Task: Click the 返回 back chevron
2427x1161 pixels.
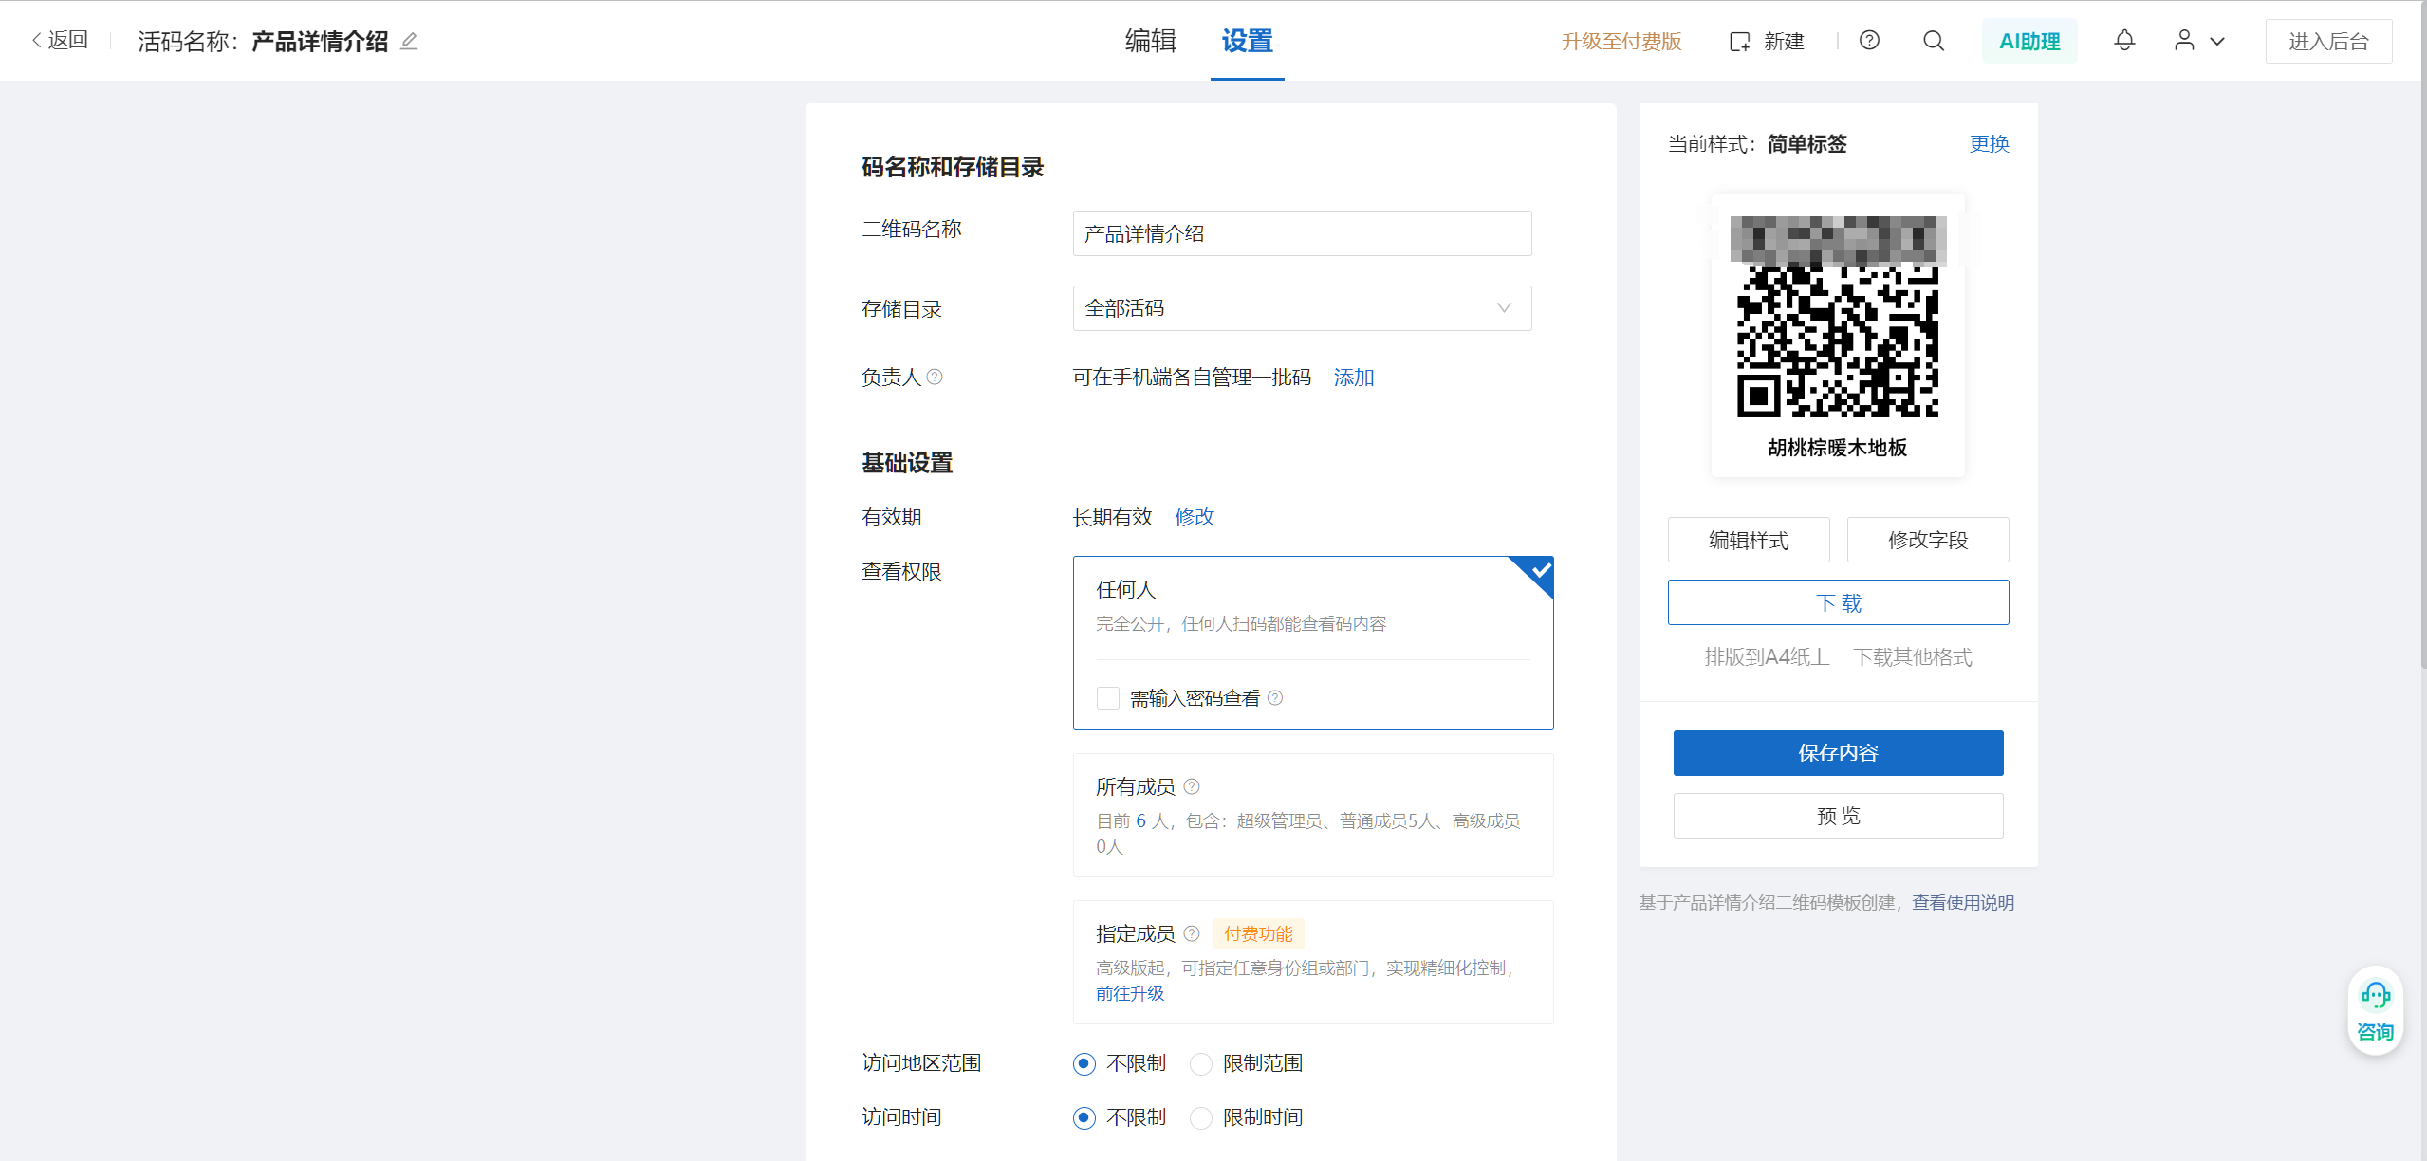Action: click(x=38, y=40)
